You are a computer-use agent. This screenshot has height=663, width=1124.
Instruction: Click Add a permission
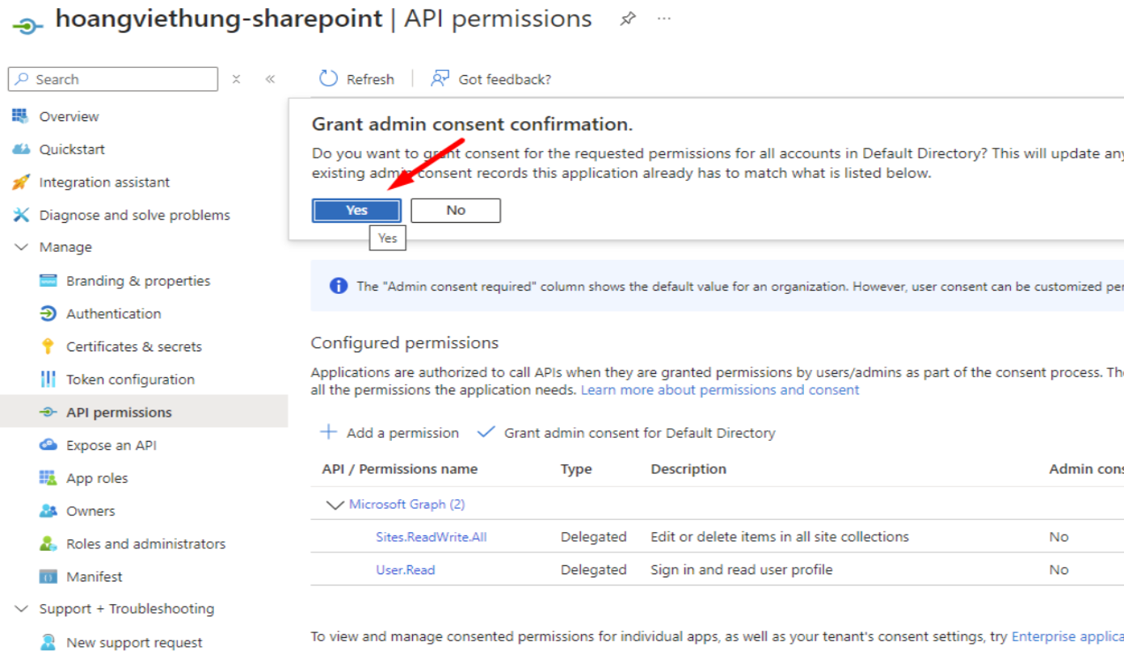(x=389, y=433)
